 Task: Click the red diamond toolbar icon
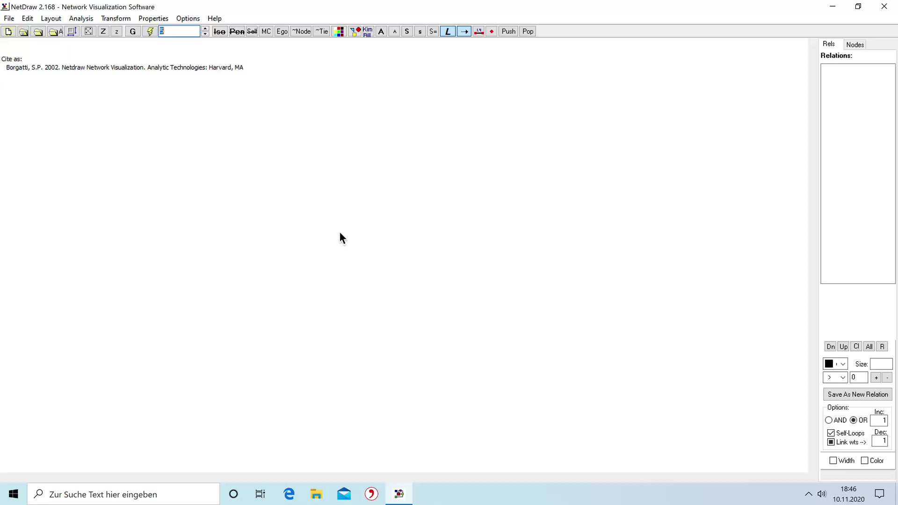(x=492, y=31)
